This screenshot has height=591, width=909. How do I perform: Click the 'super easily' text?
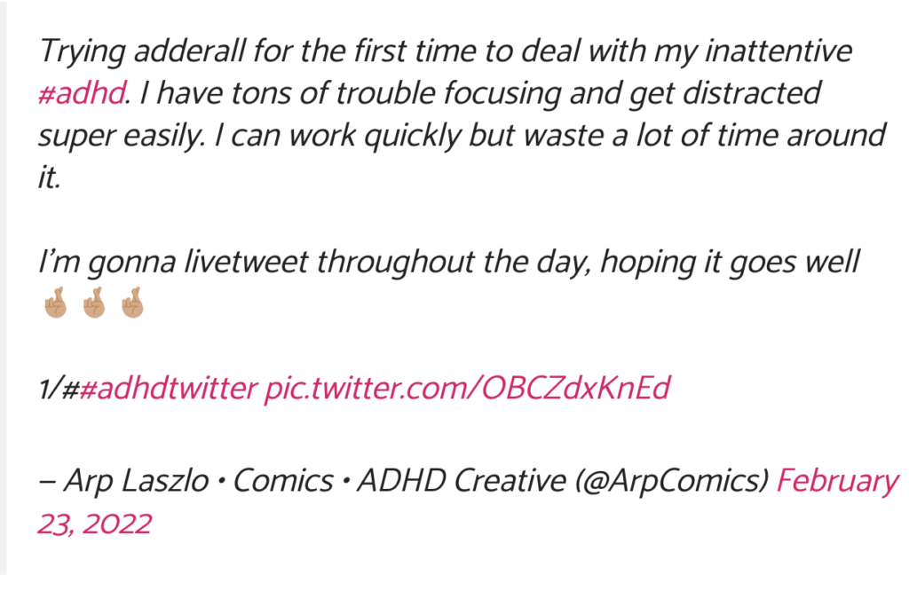tap(121, 136)
